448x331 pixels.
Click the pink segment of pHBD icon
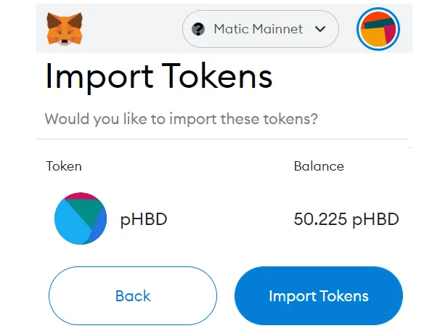(81, 196)
